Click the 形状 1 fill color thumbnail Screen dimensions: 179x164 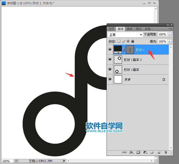click(118, 50)
